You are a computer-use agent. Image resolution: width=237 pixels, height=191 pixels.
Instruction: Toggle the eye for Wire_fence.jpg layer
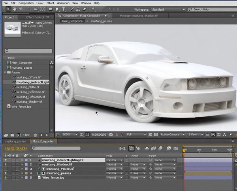(6, 178)
